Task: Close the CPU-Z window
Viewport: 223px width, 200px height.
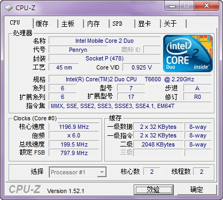Action: coord(206,6)
